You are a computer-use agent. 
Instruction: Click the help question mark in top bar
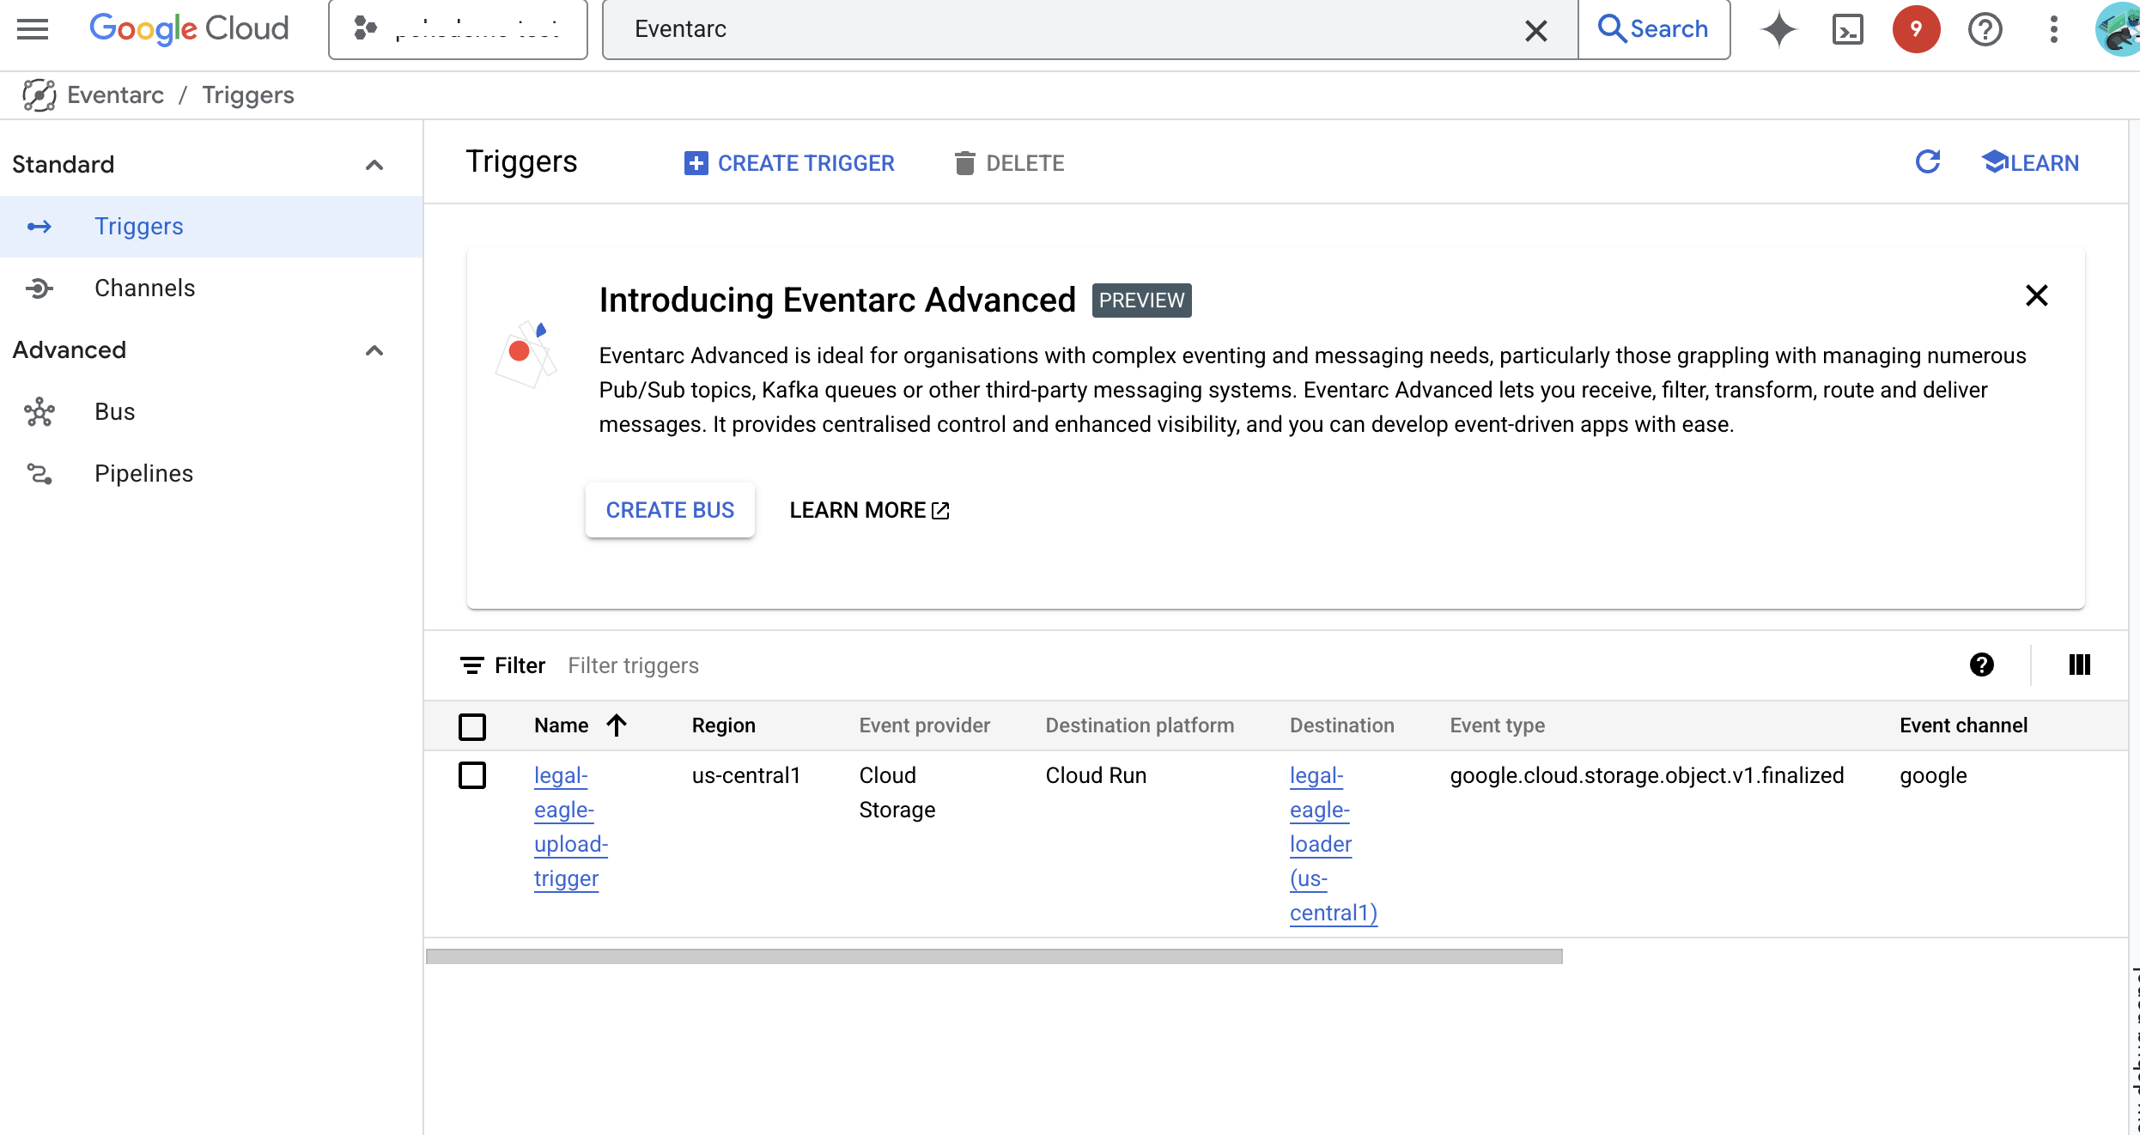[x=1985, y=29]
